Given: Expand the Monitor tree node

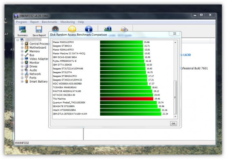Looking at the screenshot, I should (22, 63).
